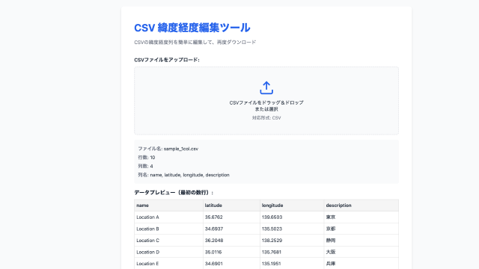Image resolution: width=479 pixels, height=269 pixels.
Task: Click the 'latitude' column header
Action: point(231,205)
